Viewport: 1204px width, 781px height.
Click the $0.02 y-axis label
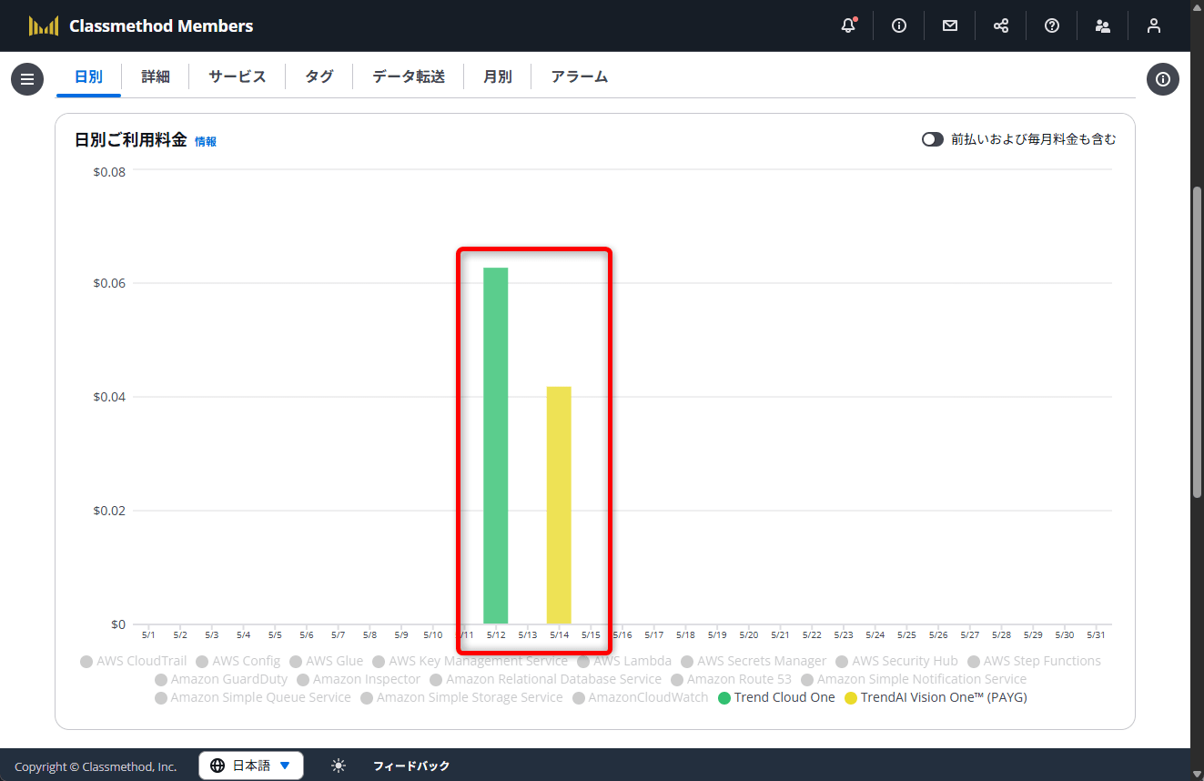(x=109, y=511)
